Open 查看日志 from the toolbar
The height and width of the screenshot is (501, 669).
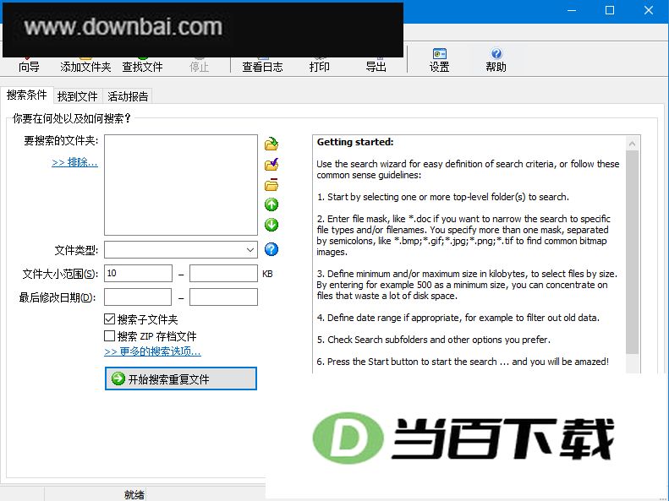coord(262,67)
